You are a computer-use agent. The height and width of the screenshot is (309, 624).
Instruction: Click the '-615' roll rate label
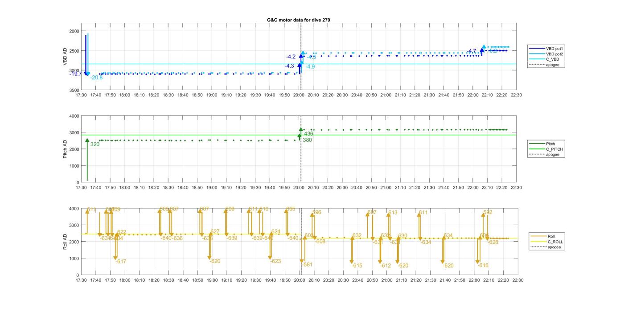357,266
